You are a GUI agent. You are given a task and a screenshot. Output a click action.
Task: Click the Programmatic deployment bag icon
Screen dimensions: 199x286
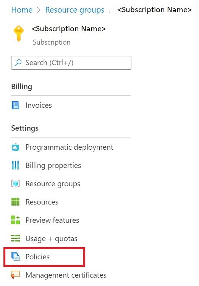click(x=15, y=147)
